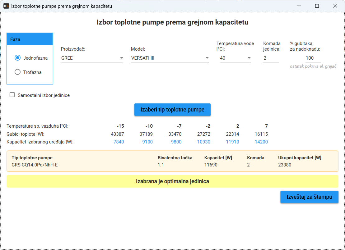Viewport: 345px width, 250px height.
Task: Click total capacity value 23380
Action: 285,165
